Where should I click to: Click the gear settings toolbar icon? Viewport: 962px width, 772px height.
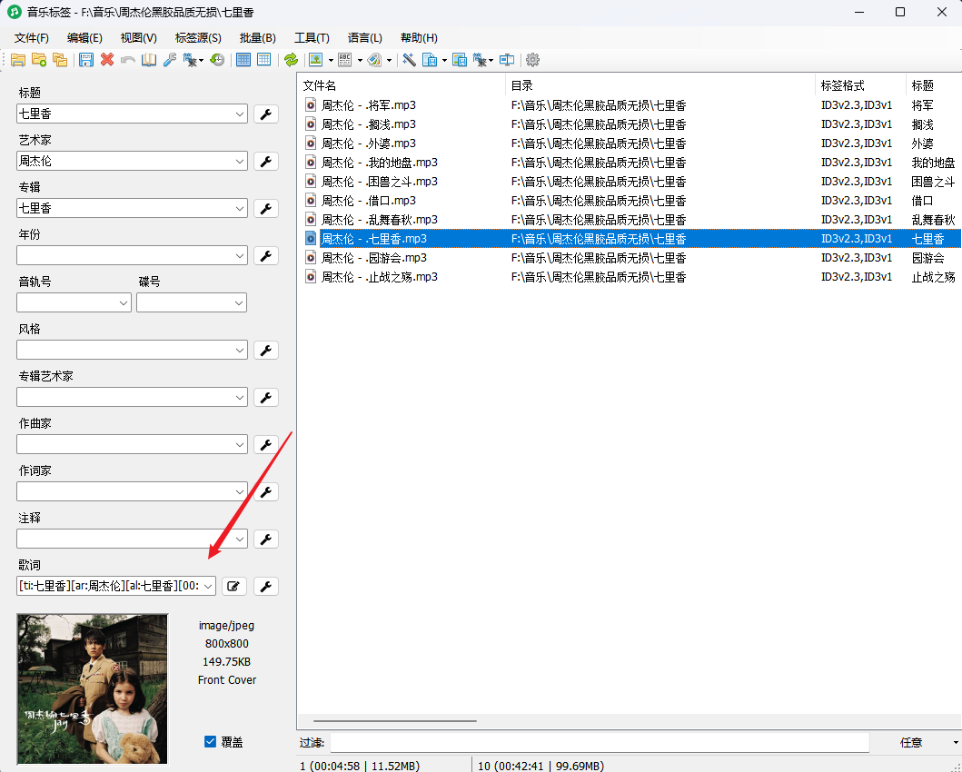(532, 60)
